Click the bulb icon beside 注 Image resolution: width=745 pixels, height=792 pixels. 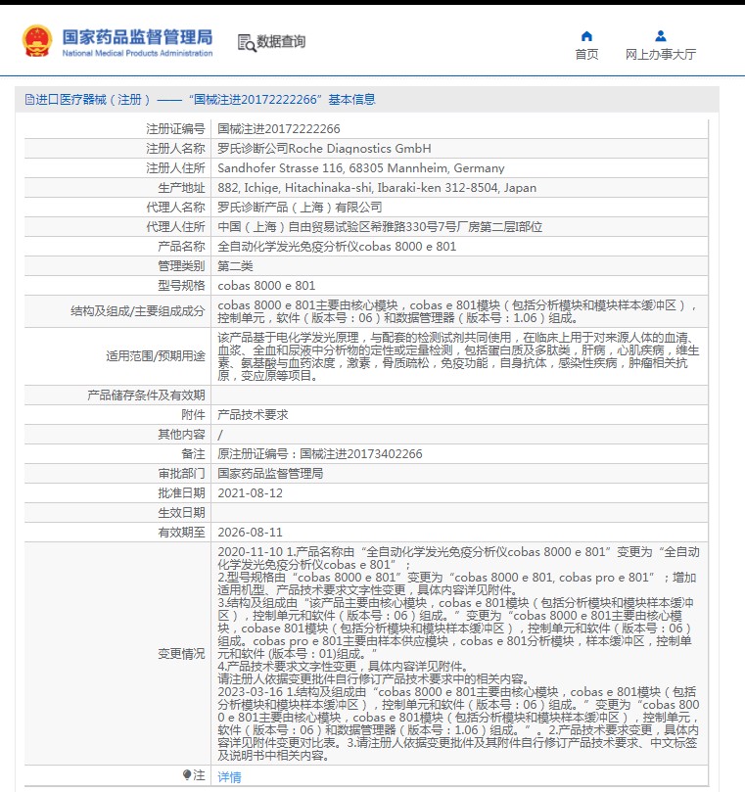click(x=187, y=774)
